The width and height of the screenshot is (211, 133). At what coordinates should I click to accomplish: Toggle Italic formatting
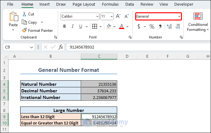pos(73,26)
